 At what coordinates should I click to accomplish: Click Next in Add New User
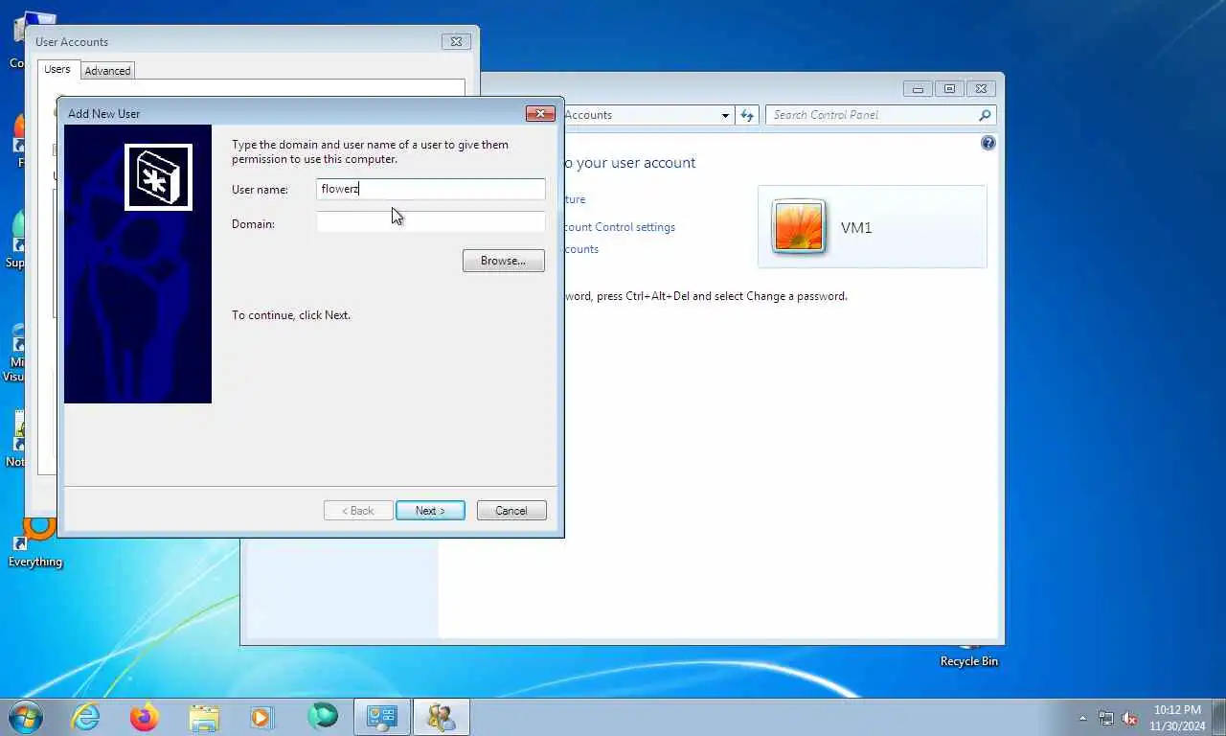(x=430, y=511)
